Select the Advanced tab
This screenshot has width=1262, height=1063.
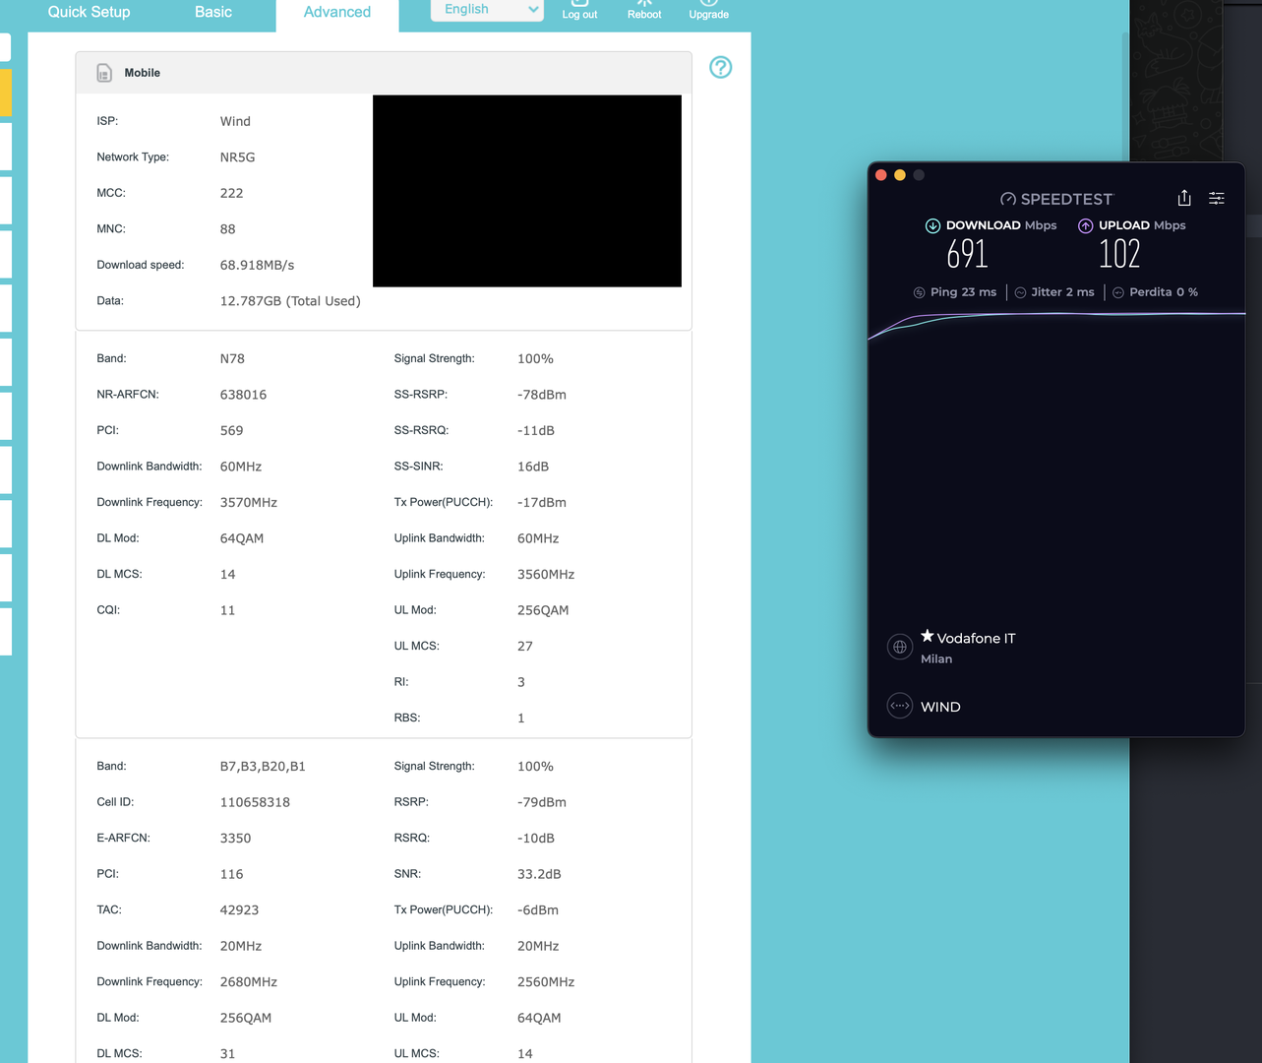337,12
